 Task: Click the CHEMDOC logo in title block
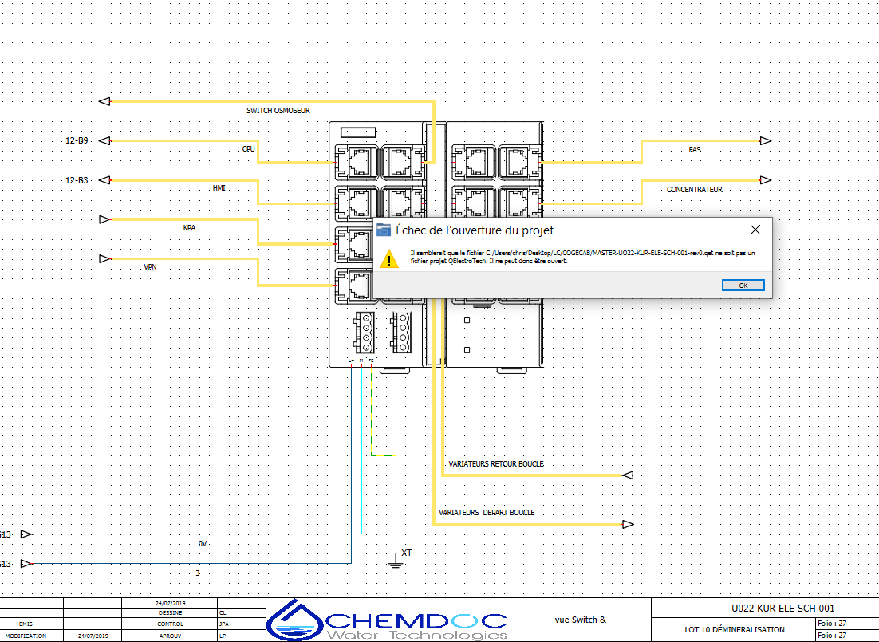point(386,620)
